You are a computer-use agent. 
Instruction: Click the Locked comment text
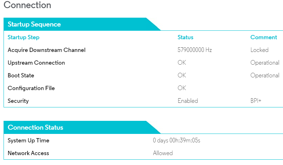[x=259, y=50]
